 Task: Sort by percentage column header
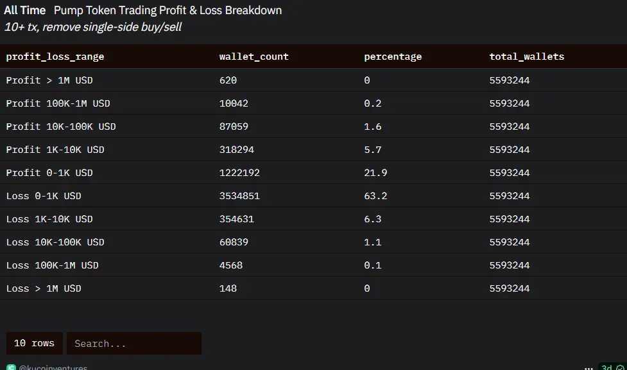click(393, 57)
